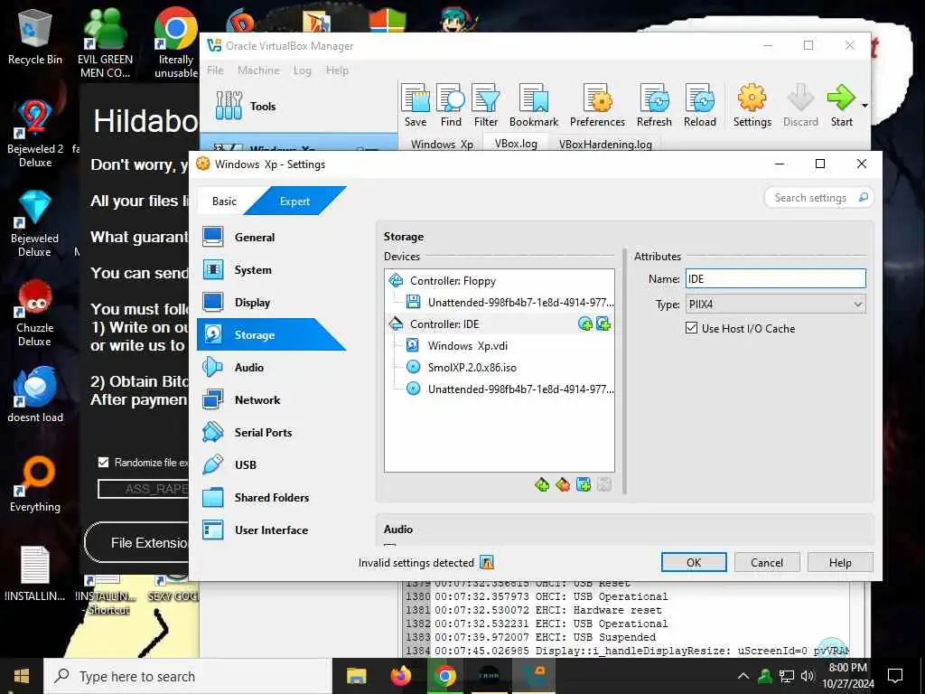Open the Audio settings category
The height and width of the screenshot is (694, 925).
(271, 367)
